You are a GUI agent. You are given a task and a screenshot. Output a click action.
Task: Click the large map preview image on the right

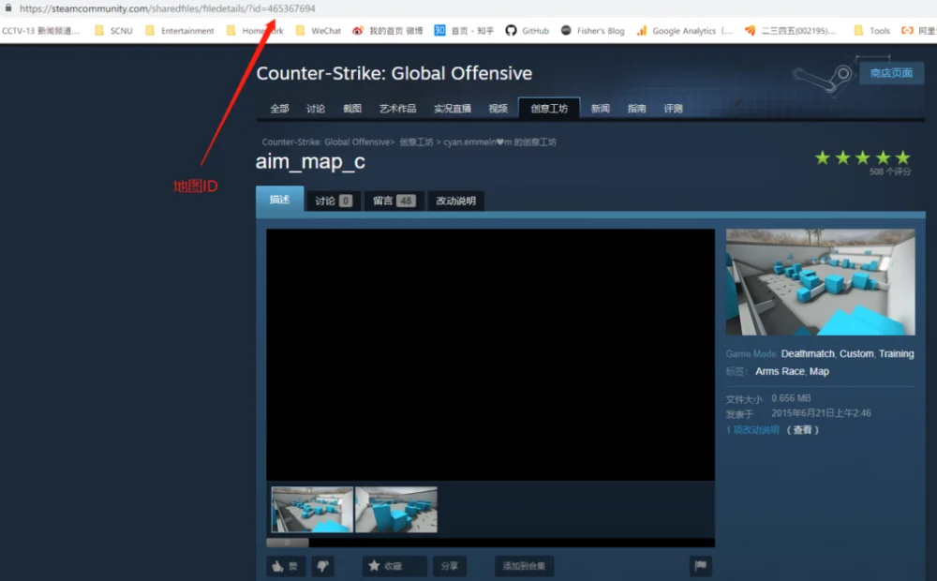(x=820, y=281)
